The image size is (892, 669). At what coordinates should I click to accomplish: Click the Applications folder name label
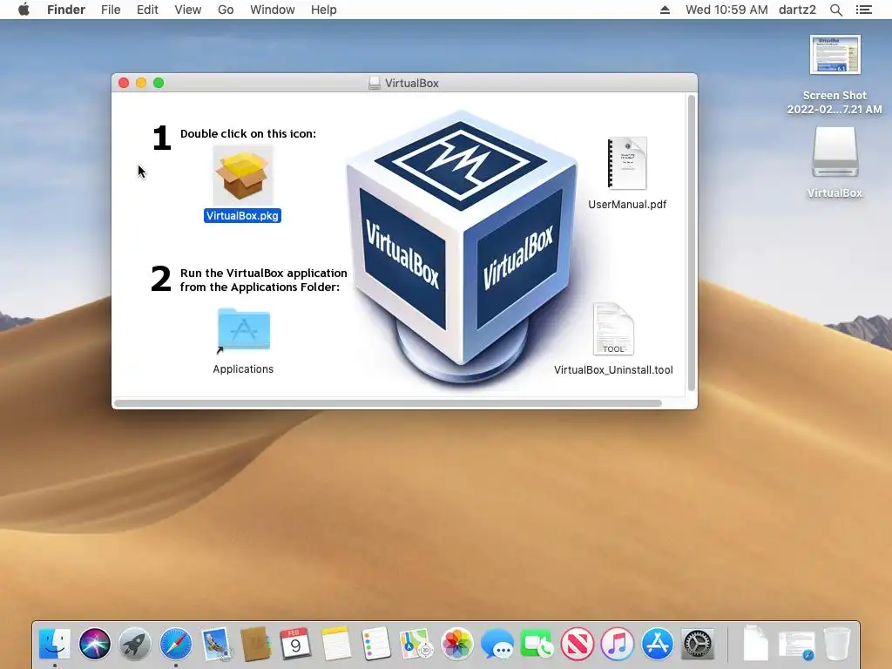coord(243,369)
